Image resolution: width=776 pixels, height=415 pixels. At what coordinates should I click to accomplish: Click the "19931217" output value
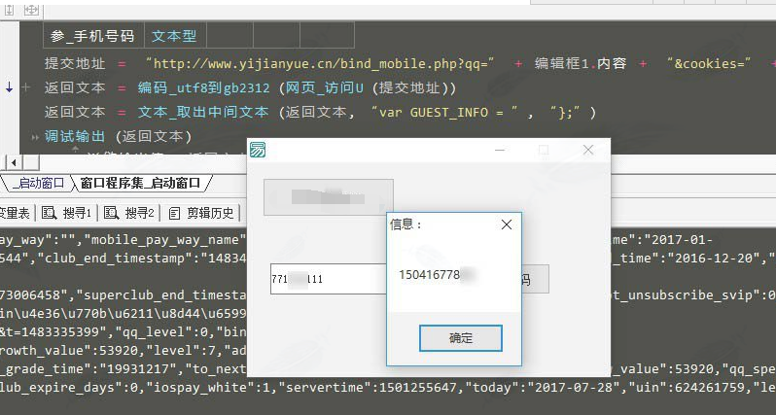point(140,369)
